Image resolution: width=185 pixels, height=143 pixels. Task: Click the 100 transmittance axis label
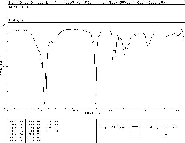tap(3, 25)
